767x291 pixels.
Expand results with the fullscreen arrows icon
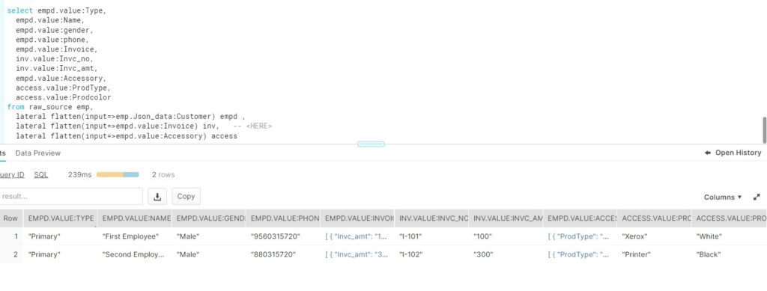(757, 197)
